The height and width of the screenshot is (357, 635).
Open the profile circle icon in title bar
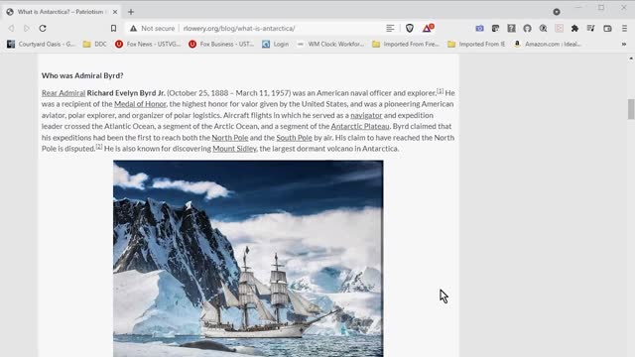click(x=557, y=12)
